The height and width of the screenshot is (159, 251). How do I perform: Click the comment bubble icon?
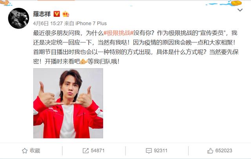[x=149, y=151]
